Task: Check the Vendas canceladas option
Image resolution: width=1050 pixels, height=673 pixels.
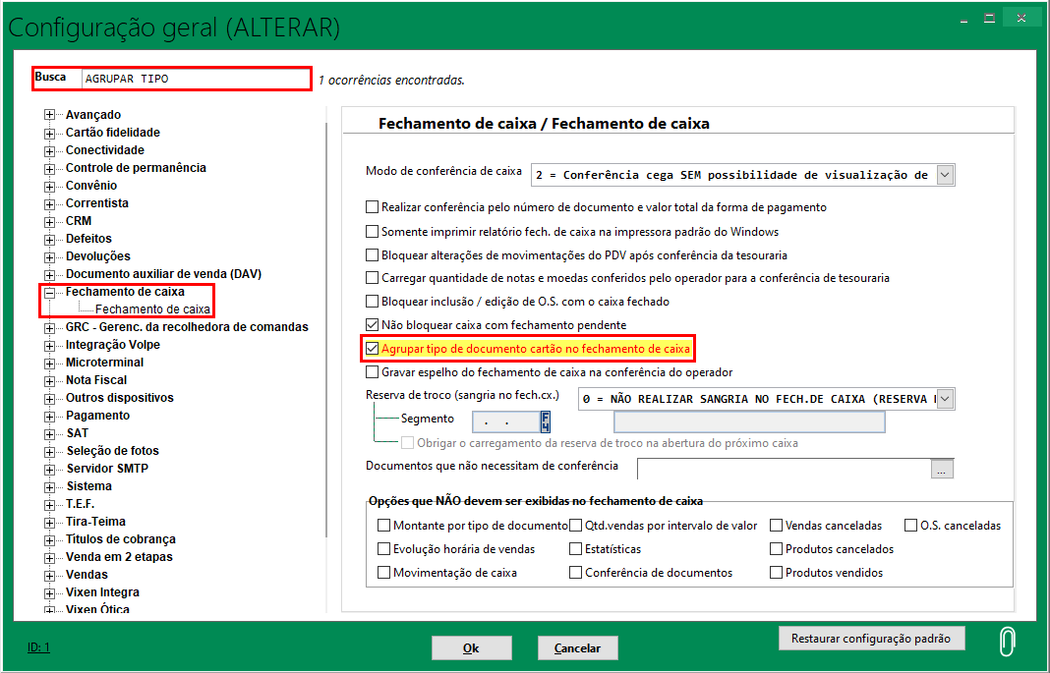Action: 776,526
